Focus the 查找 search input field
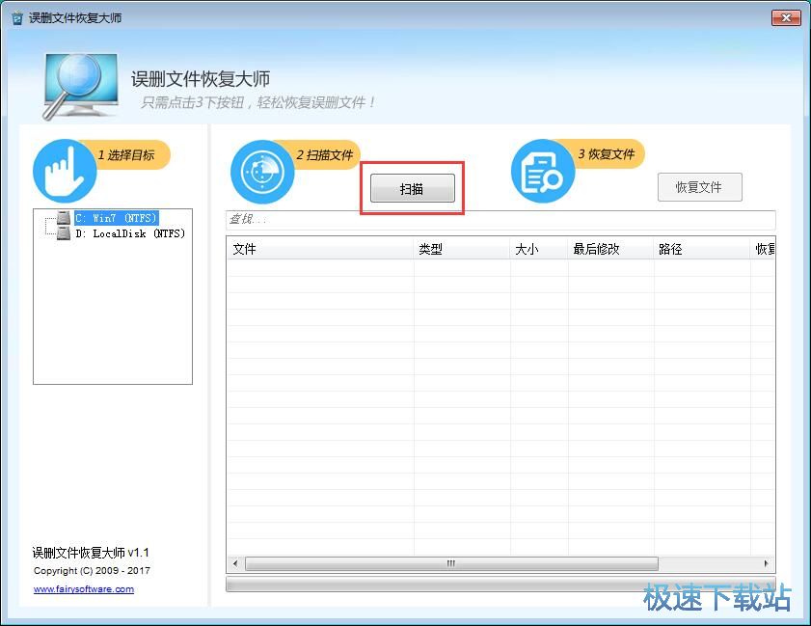Viewport: 811px width, 626px height. click(500, 219)
